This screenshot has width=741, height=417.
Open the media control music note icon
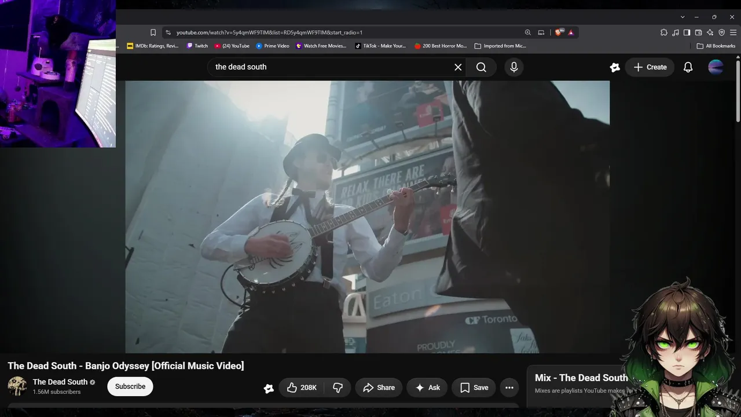[676, 32]
